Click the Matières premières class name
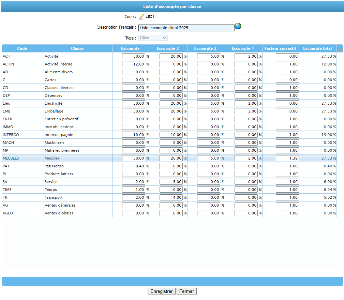Viewport: 344px width, 300px height. tap(62, 150)
